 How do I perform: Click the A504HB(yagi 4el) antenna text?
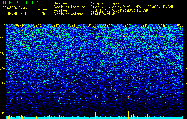[105, 14]
